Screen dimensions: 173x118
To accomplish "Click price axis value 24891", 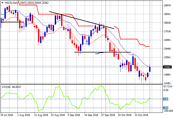I will point(167,75).
